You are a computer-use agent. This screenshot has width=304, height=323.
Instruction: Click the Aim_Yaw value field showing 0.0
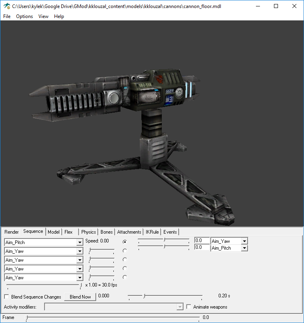[x=202, y=240]
